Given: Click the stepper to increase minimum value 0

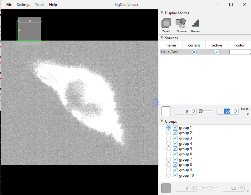Looking at the screenshot, I should [x=192, y=111].
